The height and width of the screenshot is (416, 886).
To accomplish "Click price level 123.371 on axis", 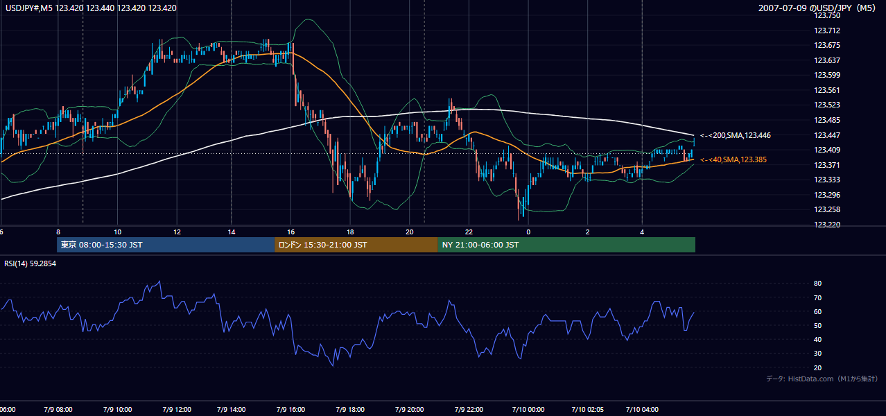I will [826, 165].
